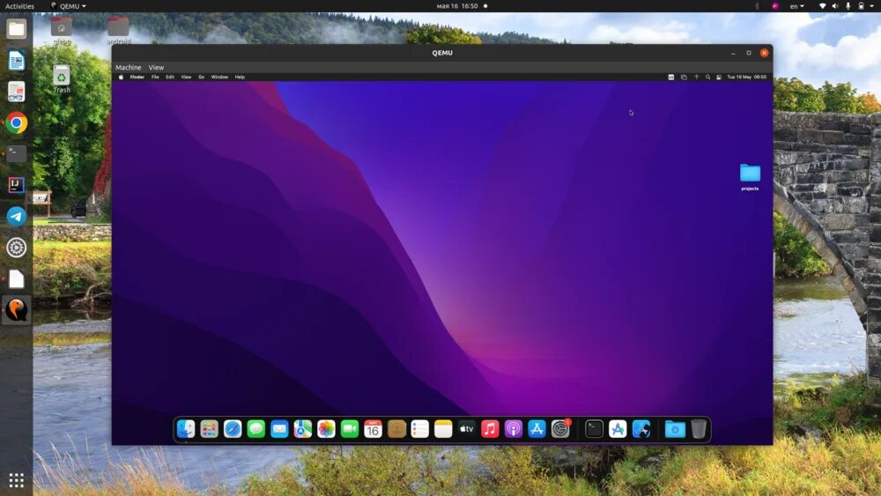
Task: Open the macOS Edit menu
Action: 170,77
